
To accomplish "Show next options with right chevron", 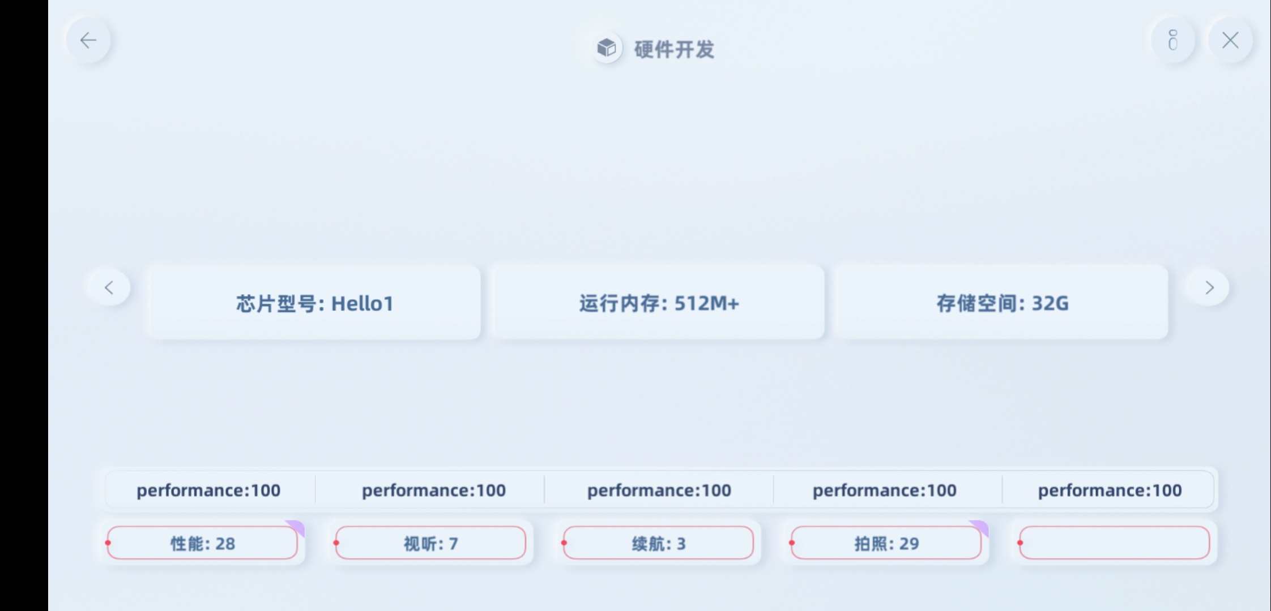I will click(1208, 288).
